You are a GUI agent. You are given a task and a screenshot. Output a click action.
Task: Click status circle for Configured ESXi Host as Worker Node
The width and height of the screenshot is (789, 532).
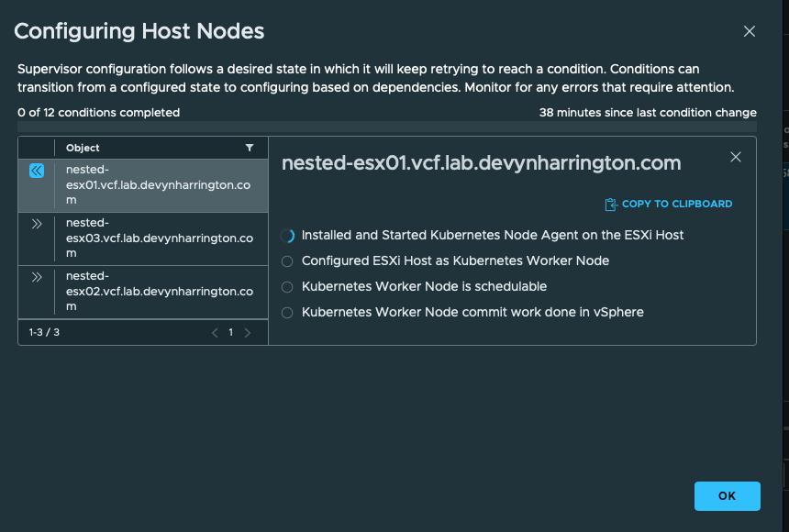pos(287,261)
